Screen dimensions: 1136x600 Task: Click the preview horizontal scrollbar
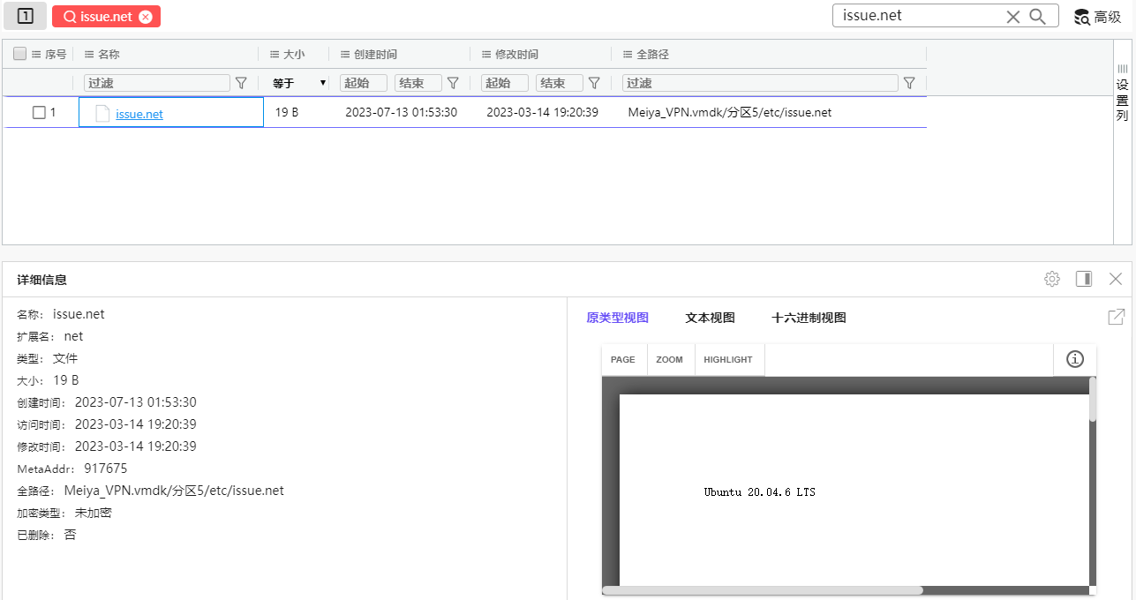point(763,590)
